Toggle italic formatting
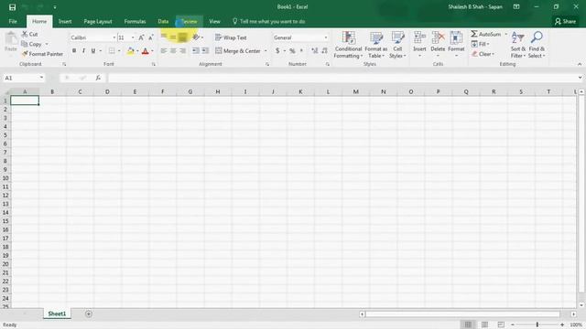The width and height of the screenshot is (586, 329). pos(83,51)
